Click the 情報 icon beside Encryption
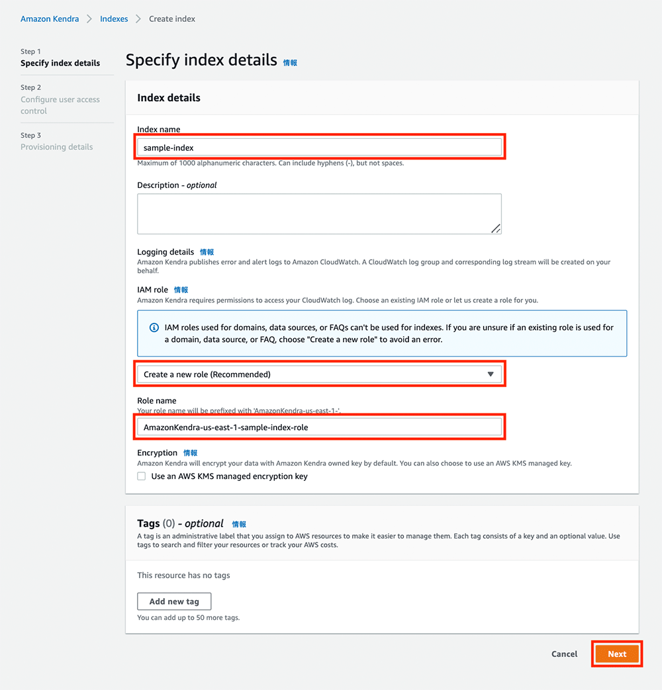This screenshot has width=662, height=690. [190, 453]
